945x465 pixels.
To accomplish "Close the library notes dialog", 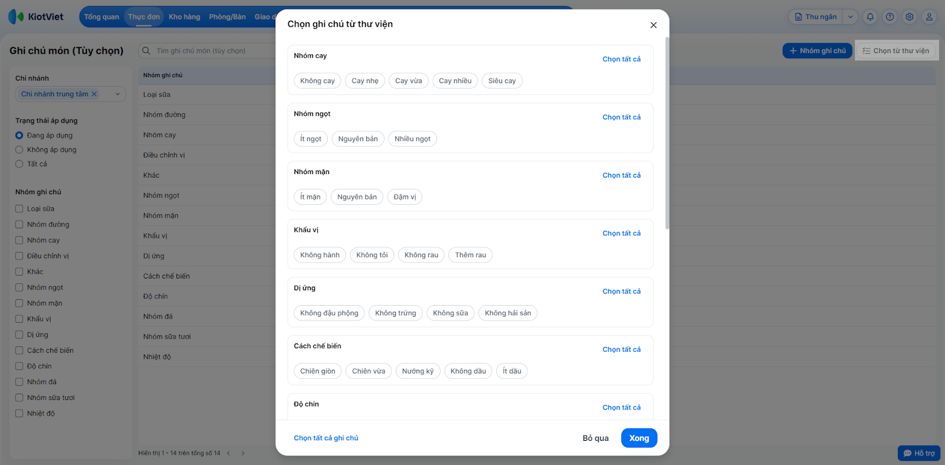I will (653, 25).
